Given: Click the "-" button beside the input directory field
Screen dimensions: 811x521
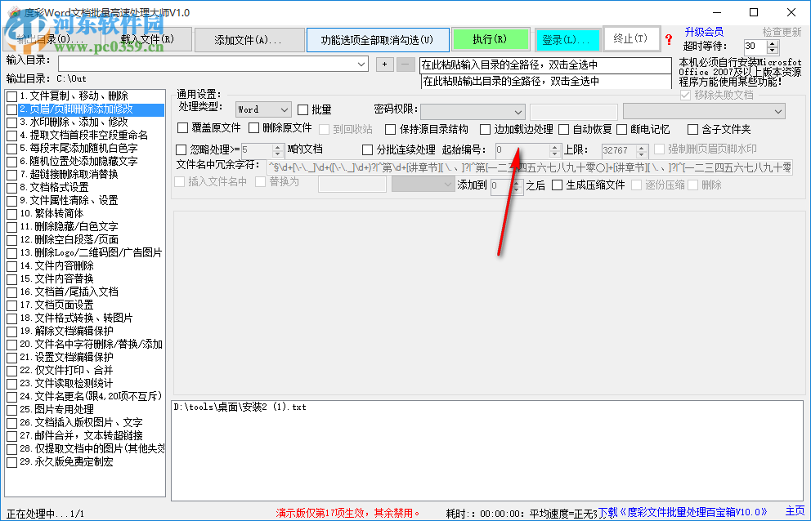Looking at the screenshot, I should (x=405, y=63).
